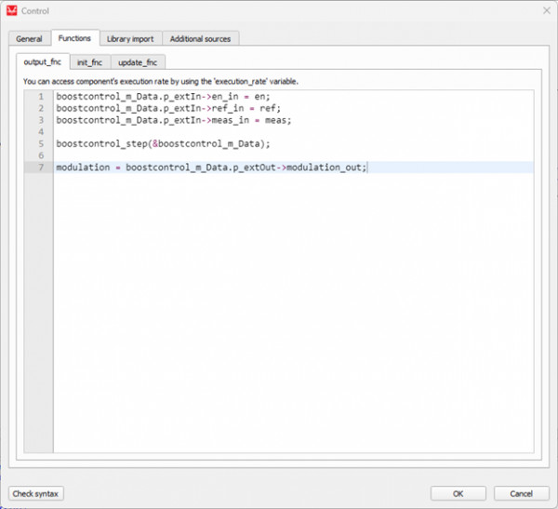558x509 pixels.
Task: Select the Functions tab
Action: click(74, 38)
